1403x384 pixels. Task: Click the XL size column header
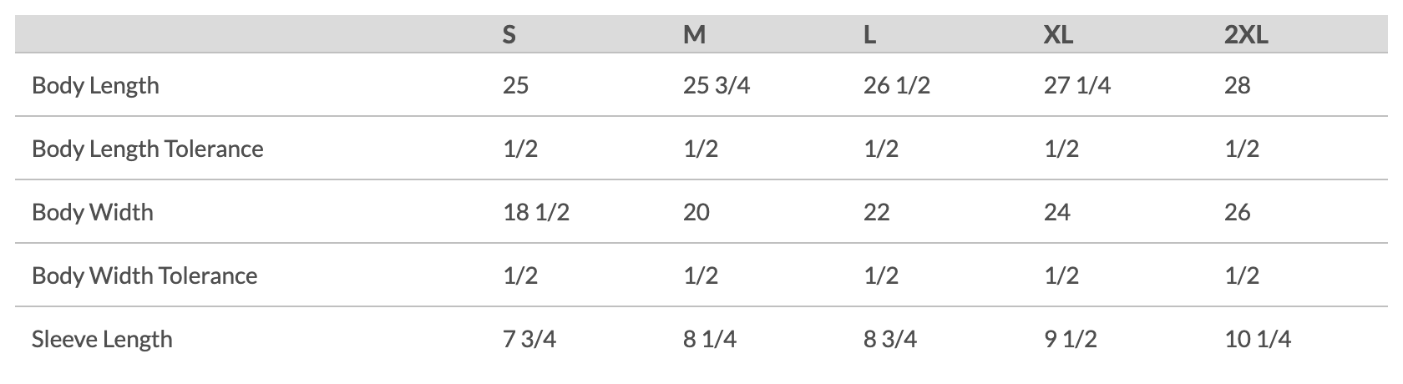pyautogui.click(x=1058, y=34)
